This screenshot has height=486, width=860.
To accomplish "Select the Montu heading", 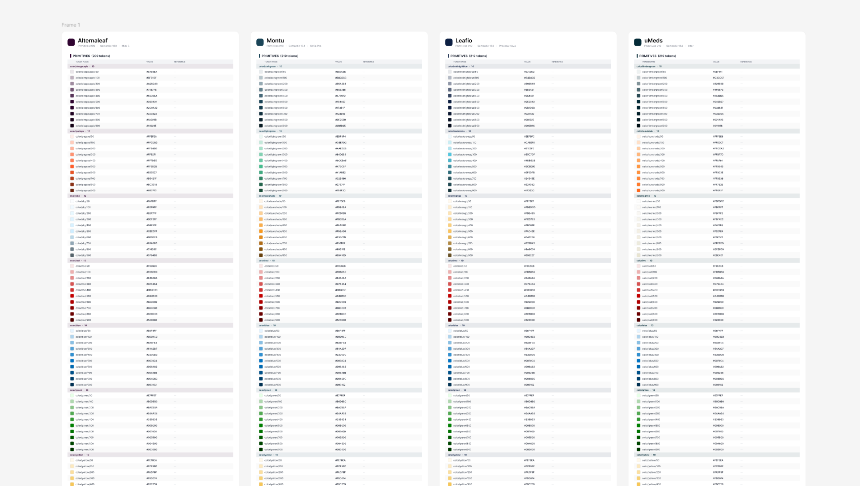I will click(275, 41).
